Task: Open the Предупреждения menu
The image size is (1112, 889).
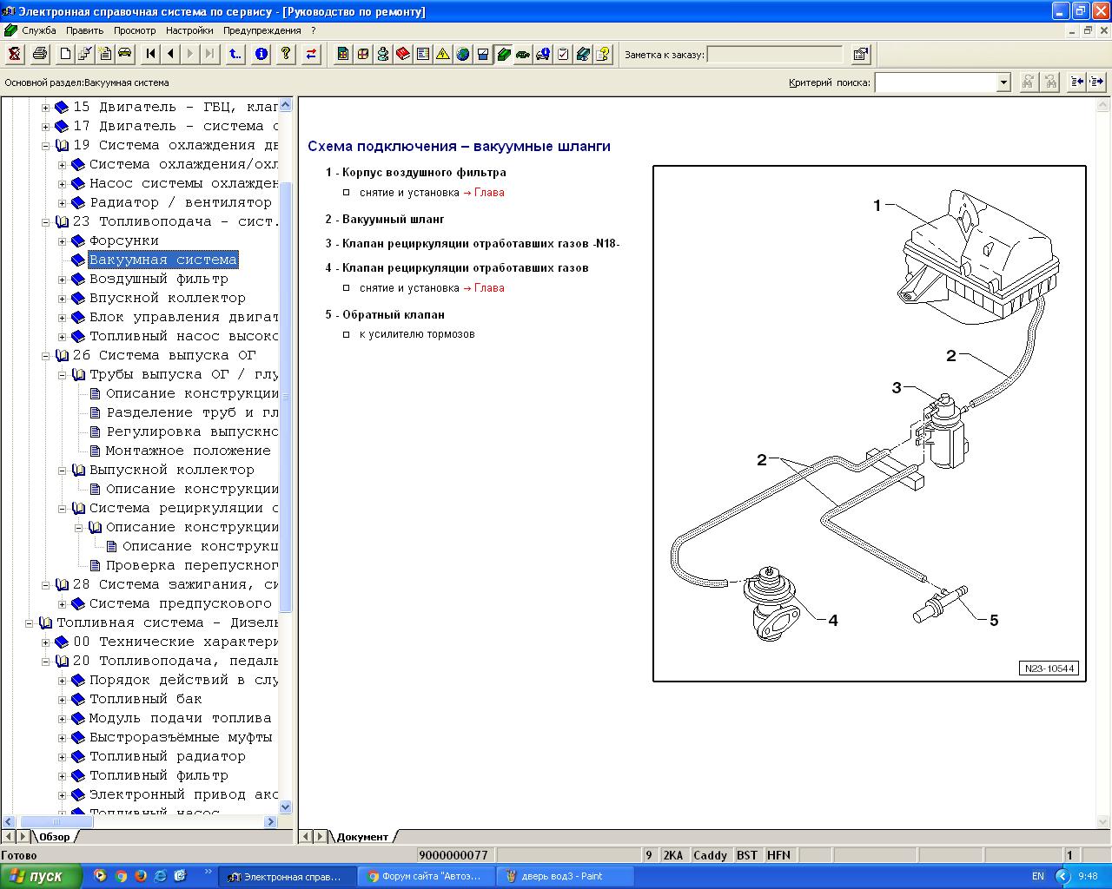Action: (261, 30)
